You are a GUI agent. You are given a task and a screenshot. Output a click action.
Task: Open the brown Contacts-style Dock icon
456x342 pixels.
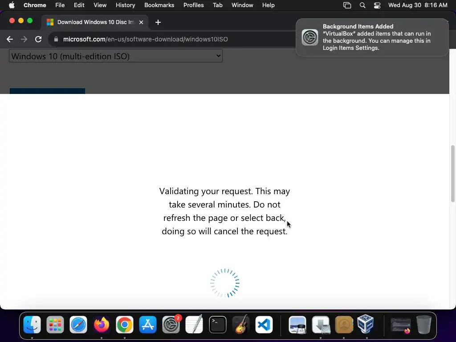click(344, 325)
